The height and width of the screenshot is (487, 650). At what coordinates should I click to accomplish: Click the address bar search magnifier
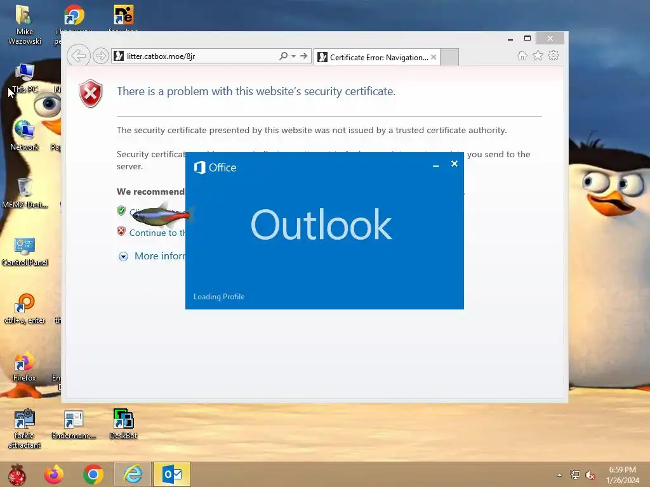[284, 56]
